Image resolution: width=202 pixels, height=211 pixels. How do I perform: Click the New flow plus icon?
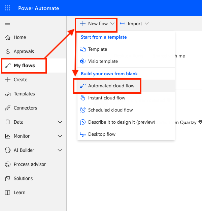pyautogui.click(x=83, y=24)
